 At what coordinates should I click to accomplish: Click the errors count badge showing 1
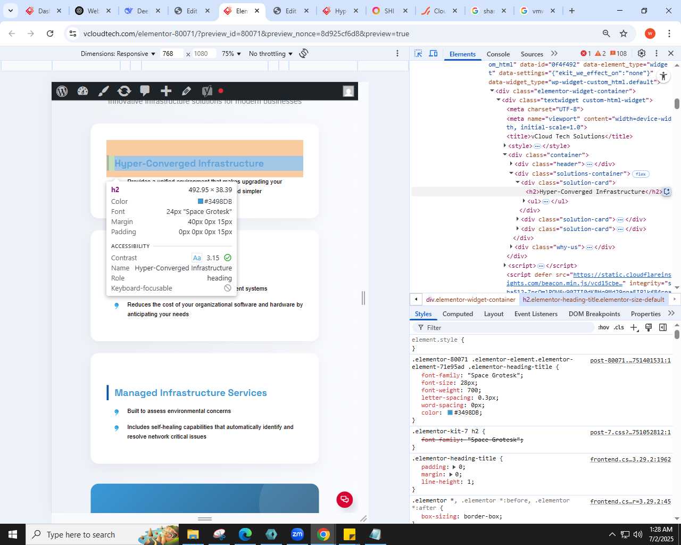tap(586, 54)
